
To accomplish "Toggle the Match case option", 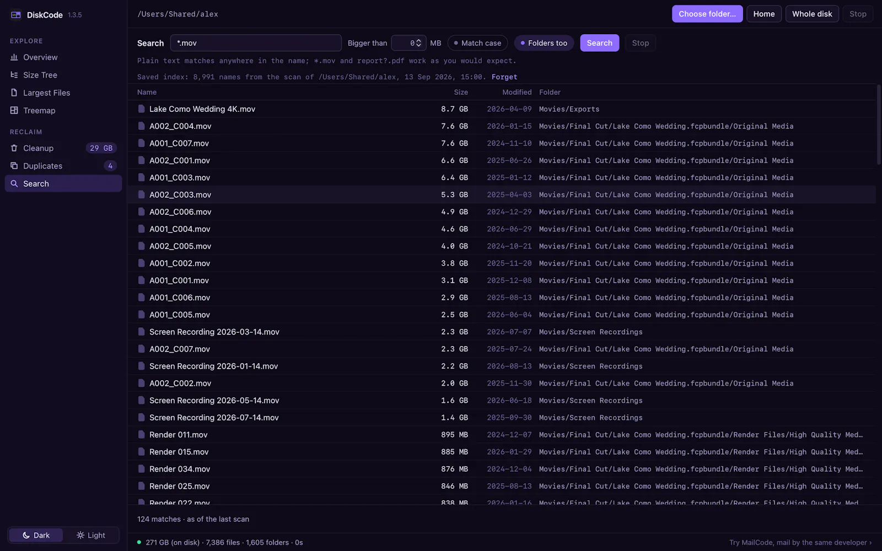I will [477, 43].
